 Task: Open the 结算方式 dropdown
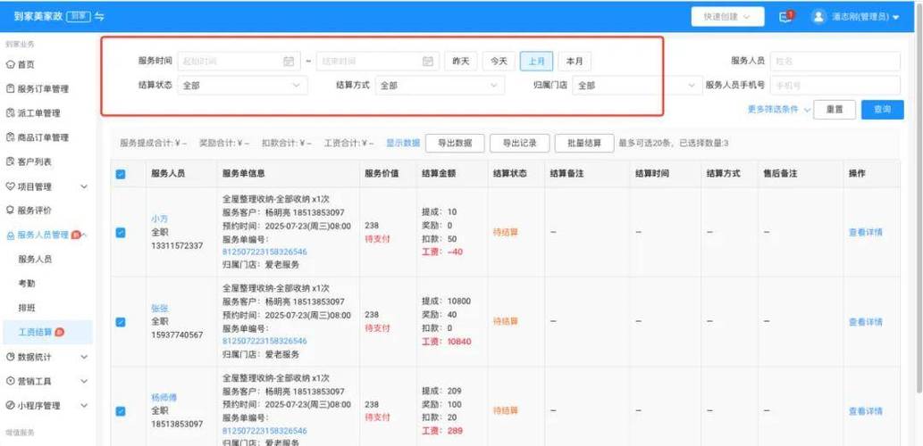[440, 86]
